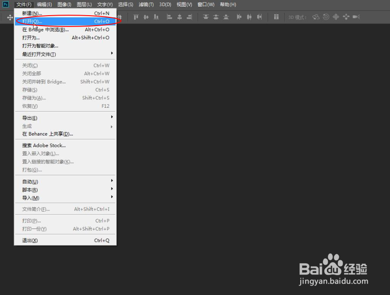The width and height of the screenshot is (390, 295).
Task: Choose 在 Behance 上共享(D)... entry
Action: 65,134
